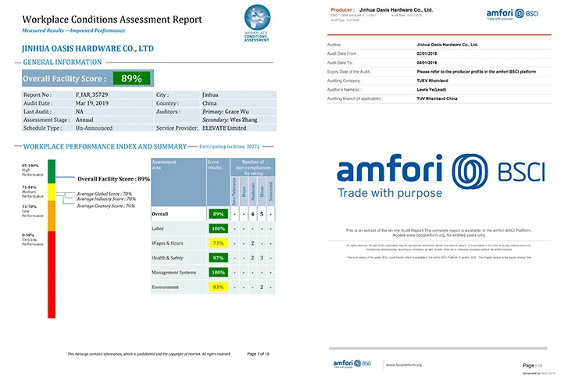Click the auditor name 'Lewis Ye(Lead)'
The image size is (586, 379).
click(x=431, y=89)
